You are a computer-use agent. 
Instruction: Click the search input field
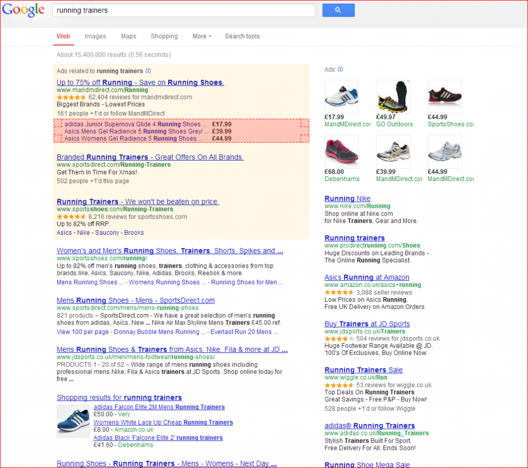click(x=183, y=10)
